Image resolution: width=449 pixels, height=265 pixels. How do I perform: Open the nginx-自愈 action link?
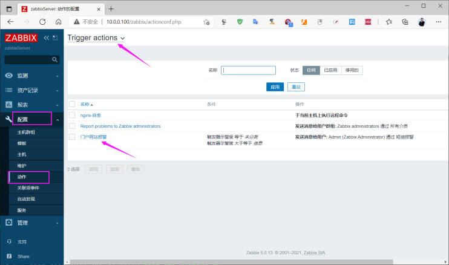[91, 116]
